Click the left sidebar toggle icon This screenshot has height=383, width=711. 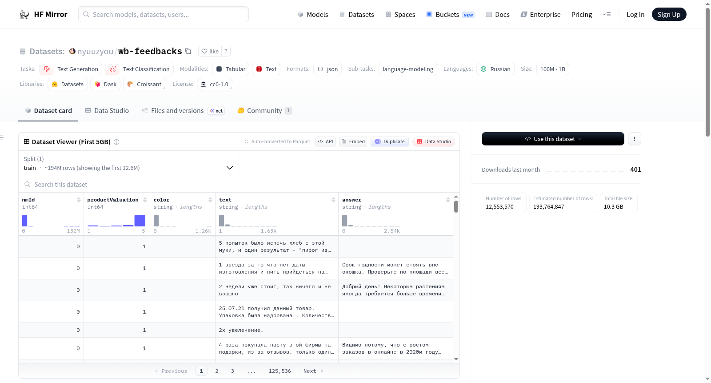point(2,137)
